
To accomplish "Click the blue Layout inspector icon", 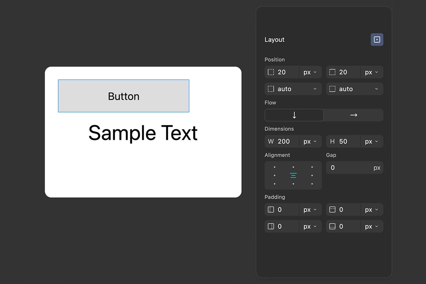I will 377,40.
